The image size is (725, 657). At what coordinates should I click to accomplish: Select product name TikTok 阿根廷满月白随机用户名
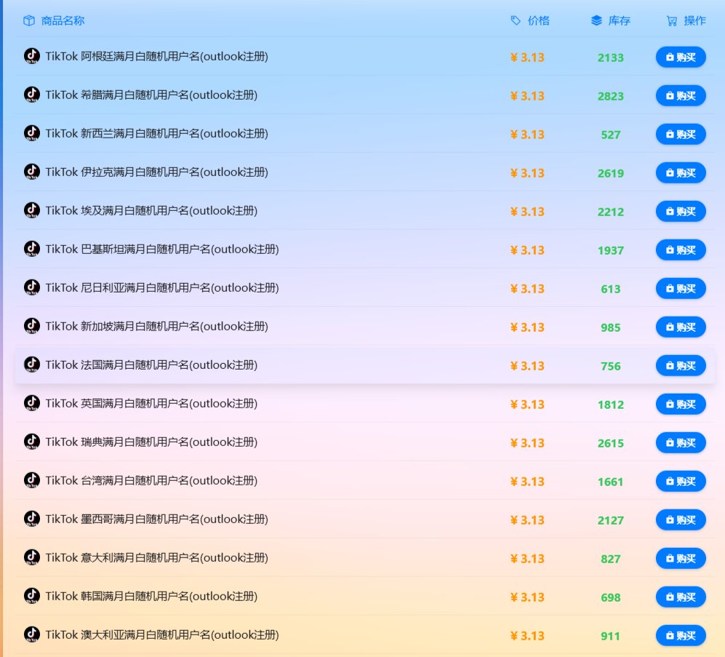(x=157, y=57)
